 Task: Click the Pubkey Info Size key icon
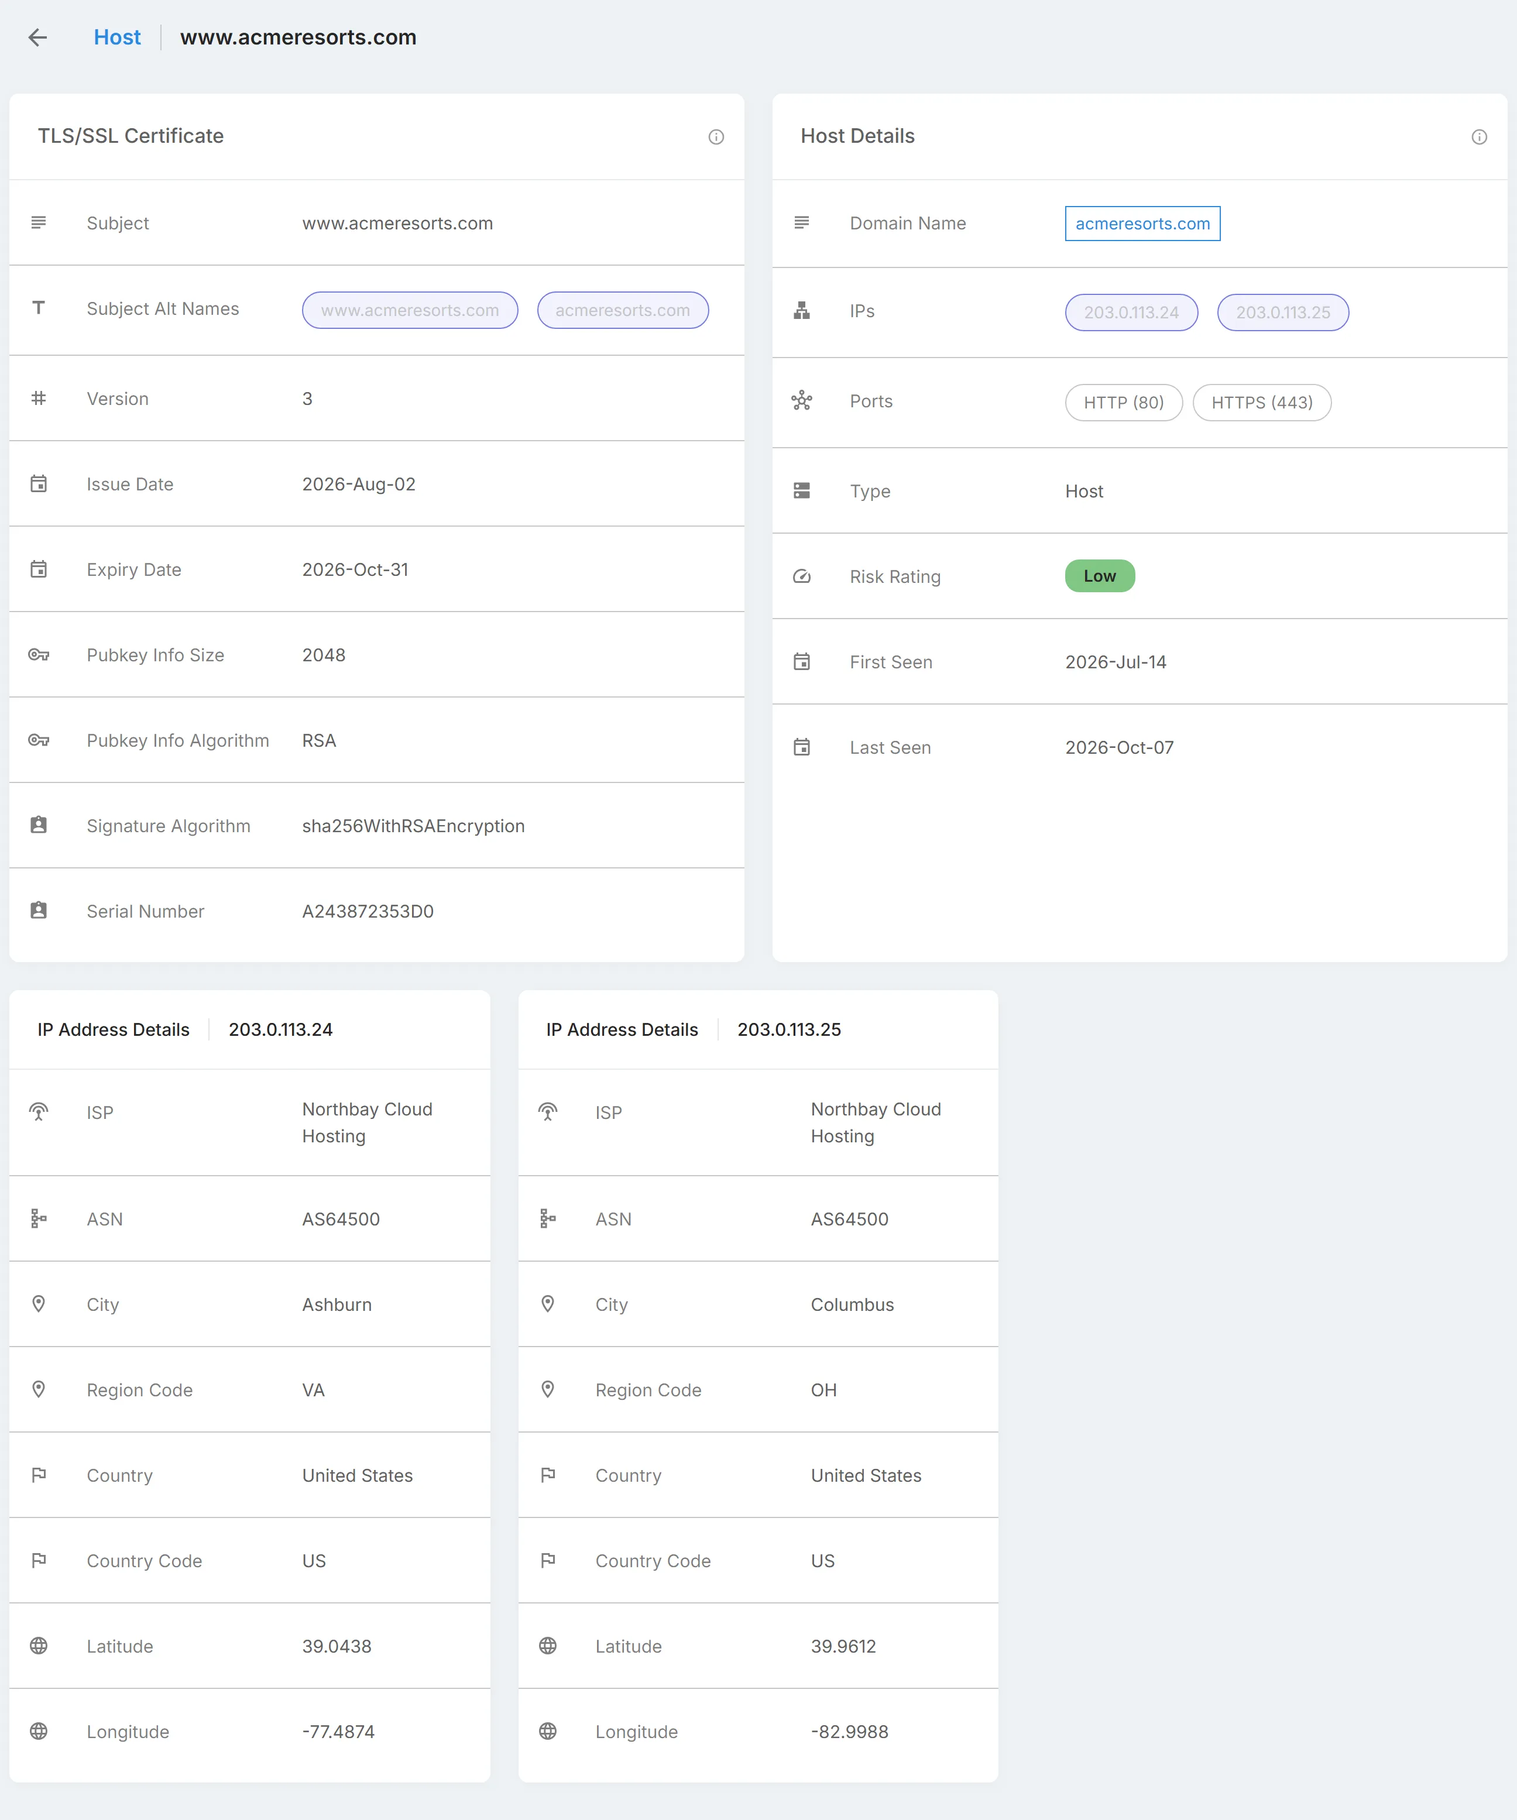38,654
